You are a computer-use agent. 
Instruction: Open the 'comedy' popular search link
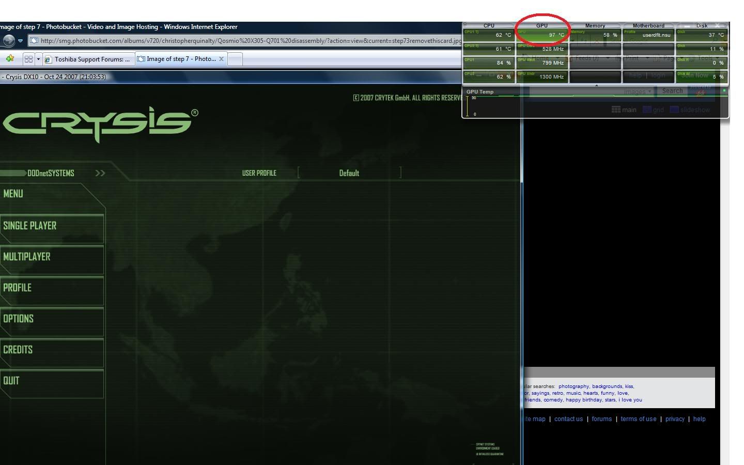click(553, 400)
